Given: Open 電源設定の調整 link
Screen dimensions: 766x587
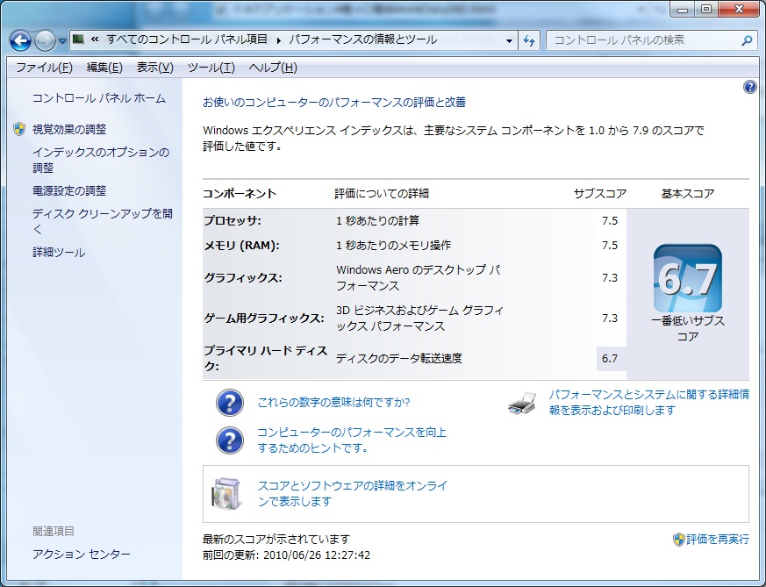Looking at the screenshot, I should (69, 191).
